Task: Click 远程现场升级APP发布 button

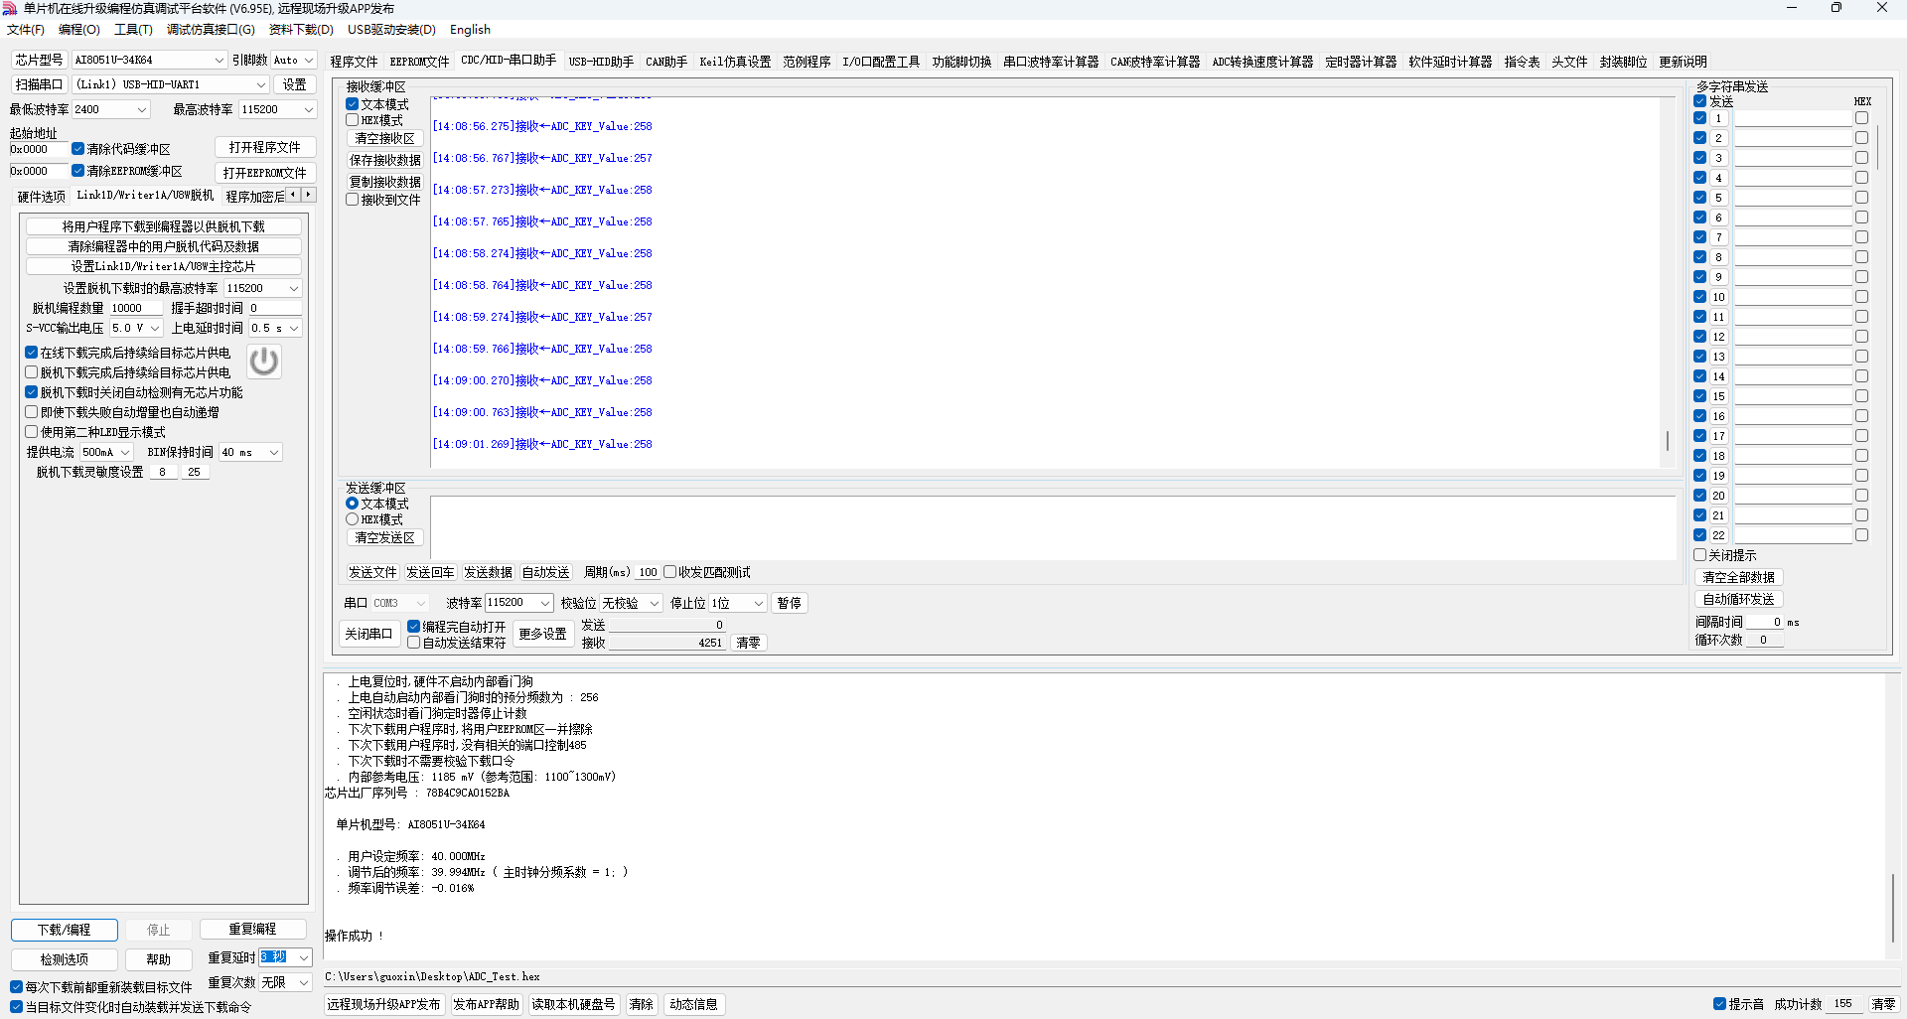Action: click(x=384, y=1004)
